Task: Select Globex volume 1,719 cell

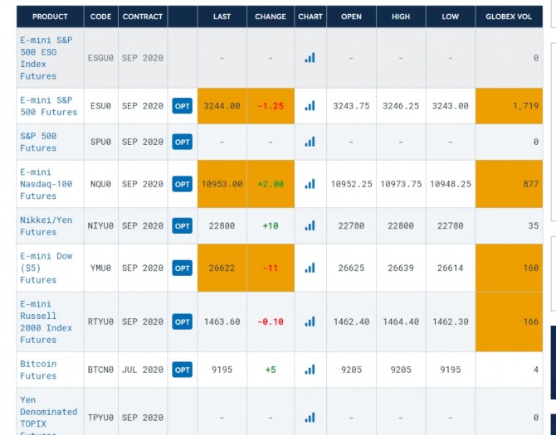Action: [509, 106]
